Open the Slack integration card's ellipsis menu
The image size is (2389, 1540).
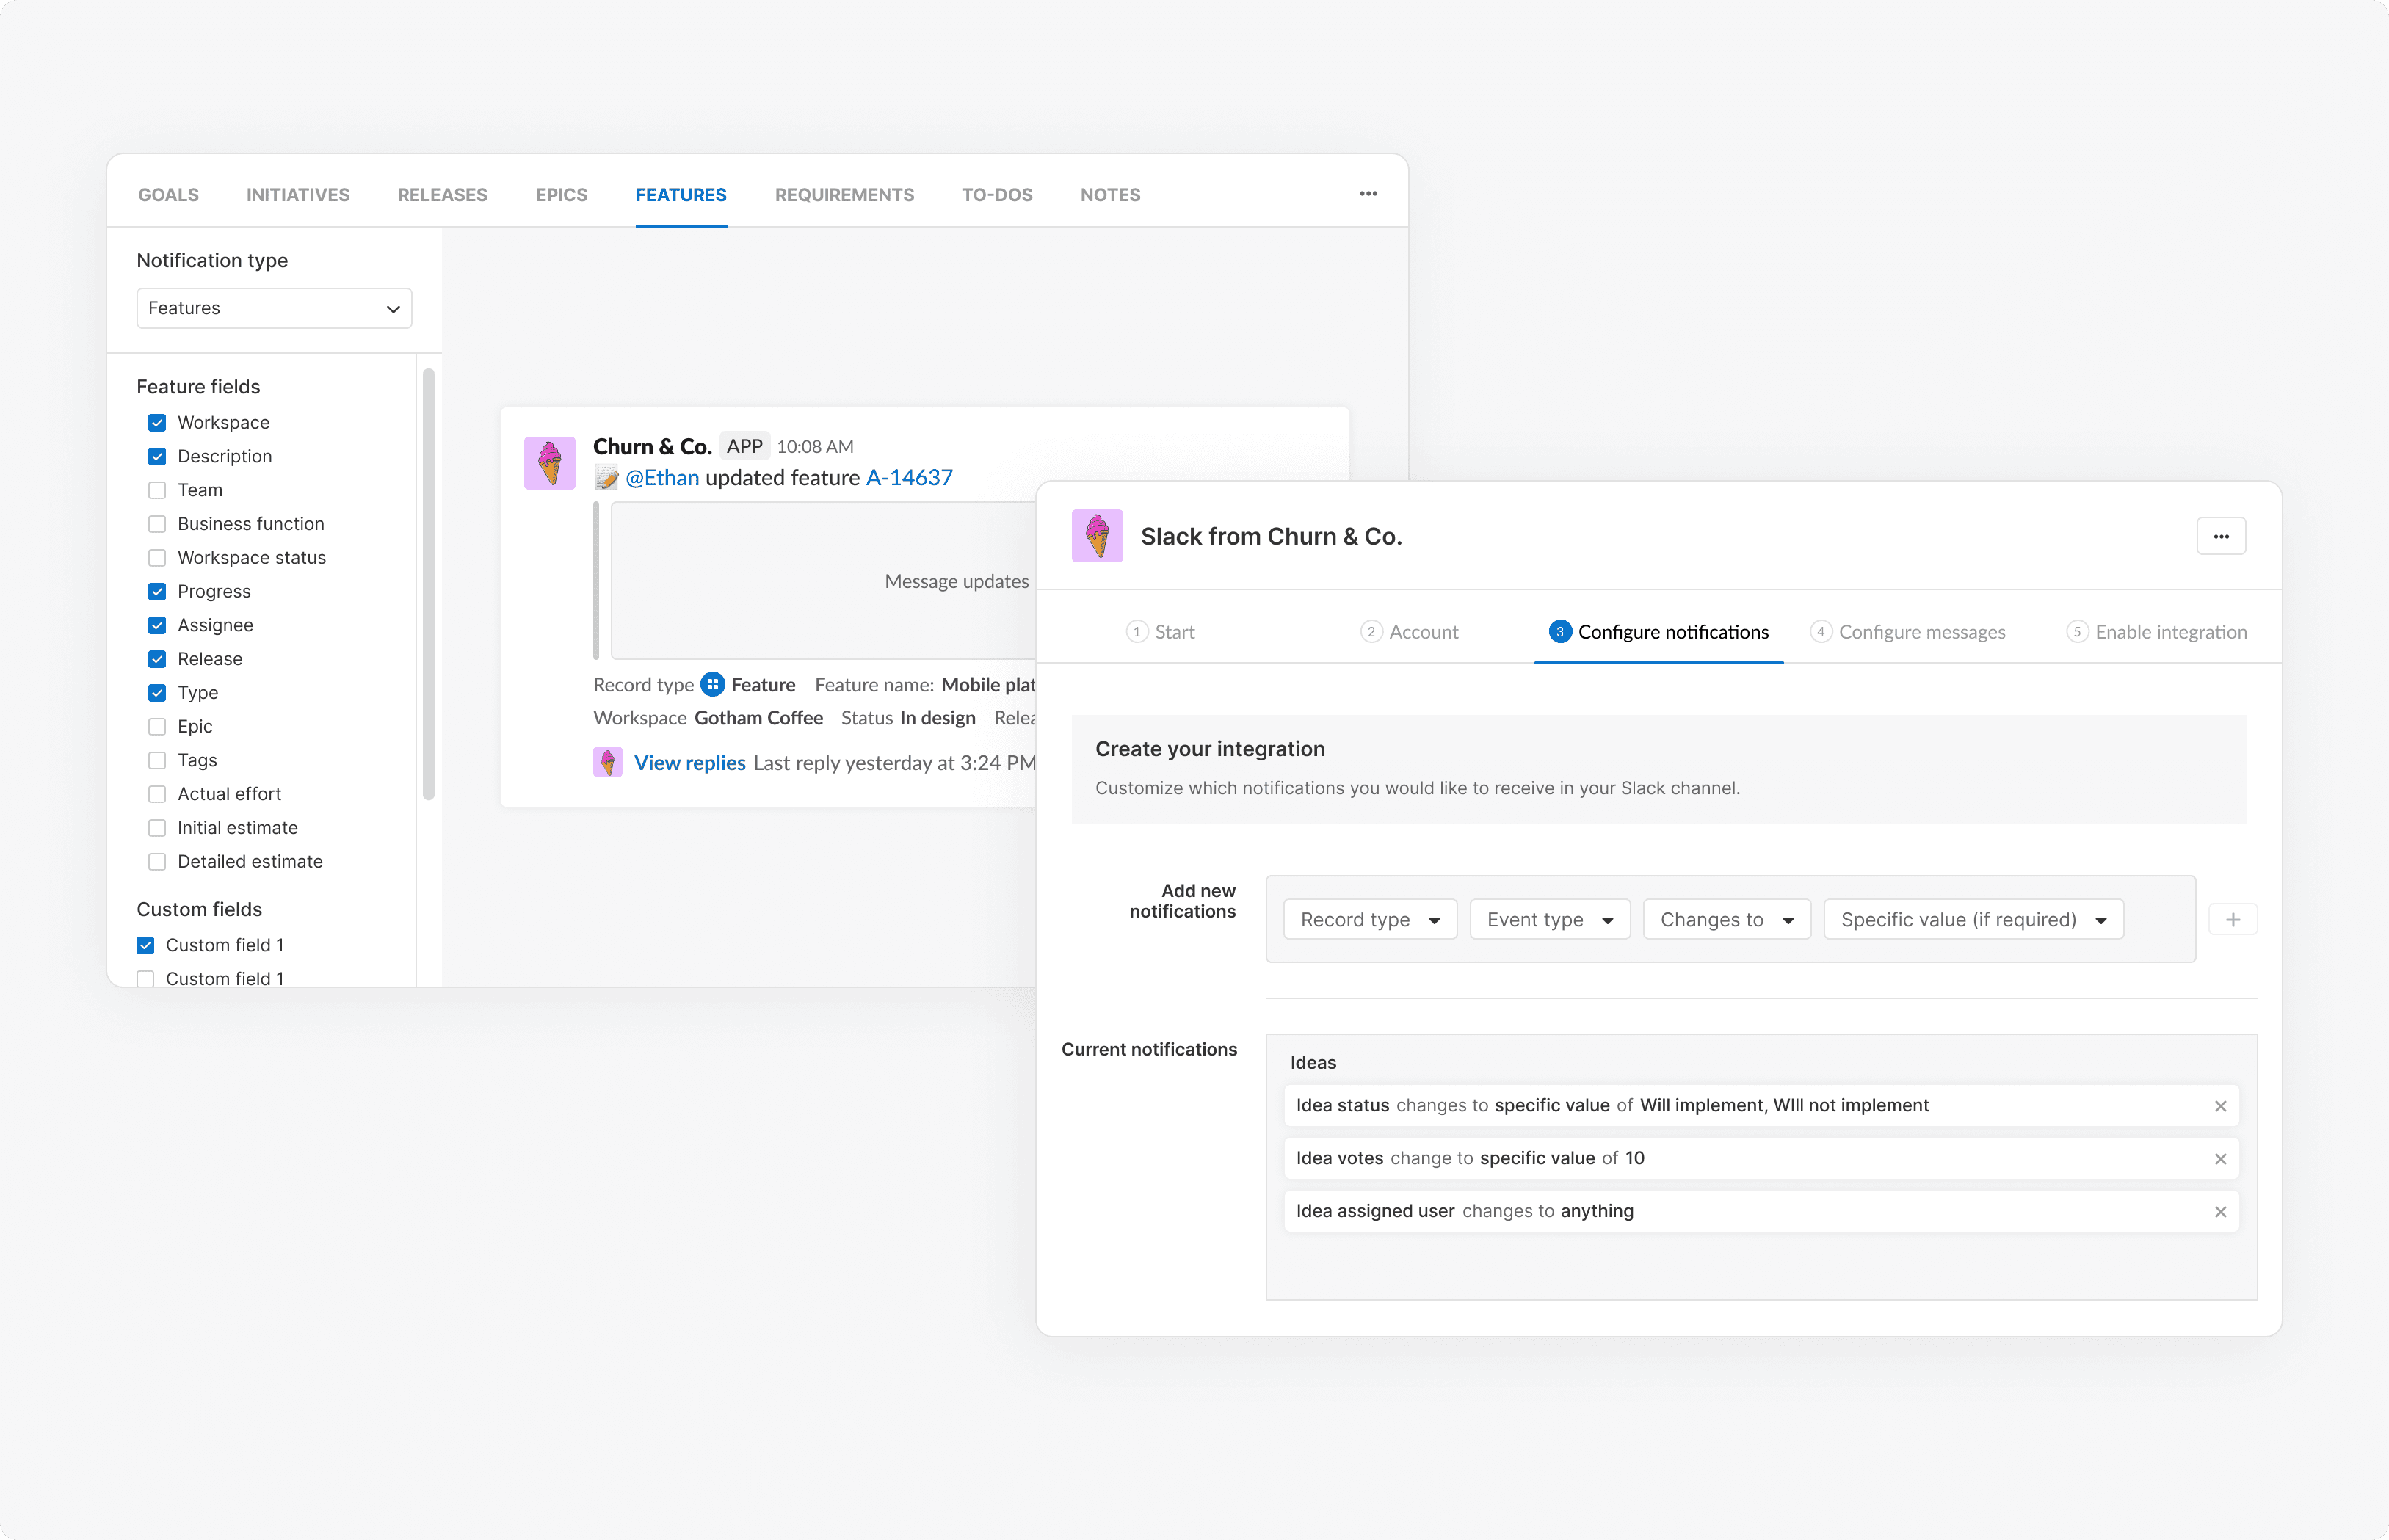[2220, 537]
